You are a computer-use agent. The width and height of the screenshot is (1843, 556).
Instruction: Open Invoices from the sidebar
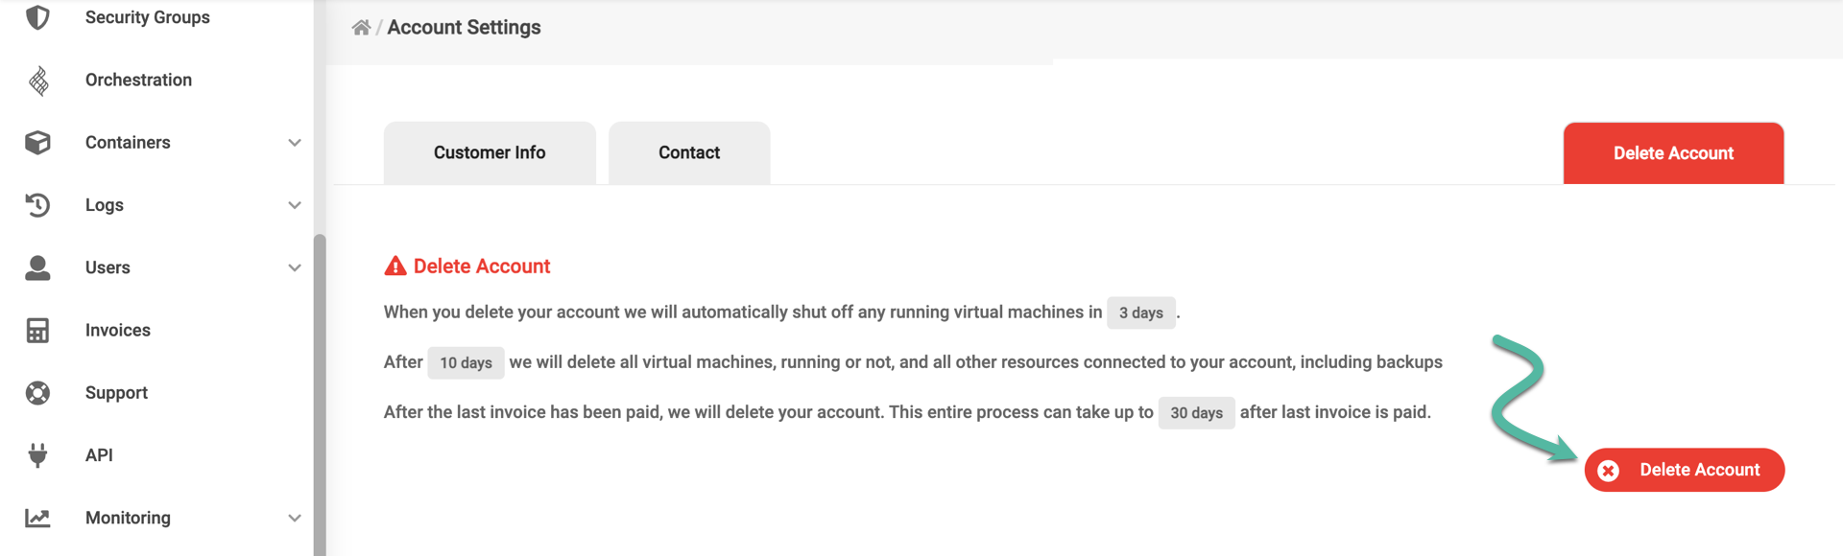tap(118, 331)
